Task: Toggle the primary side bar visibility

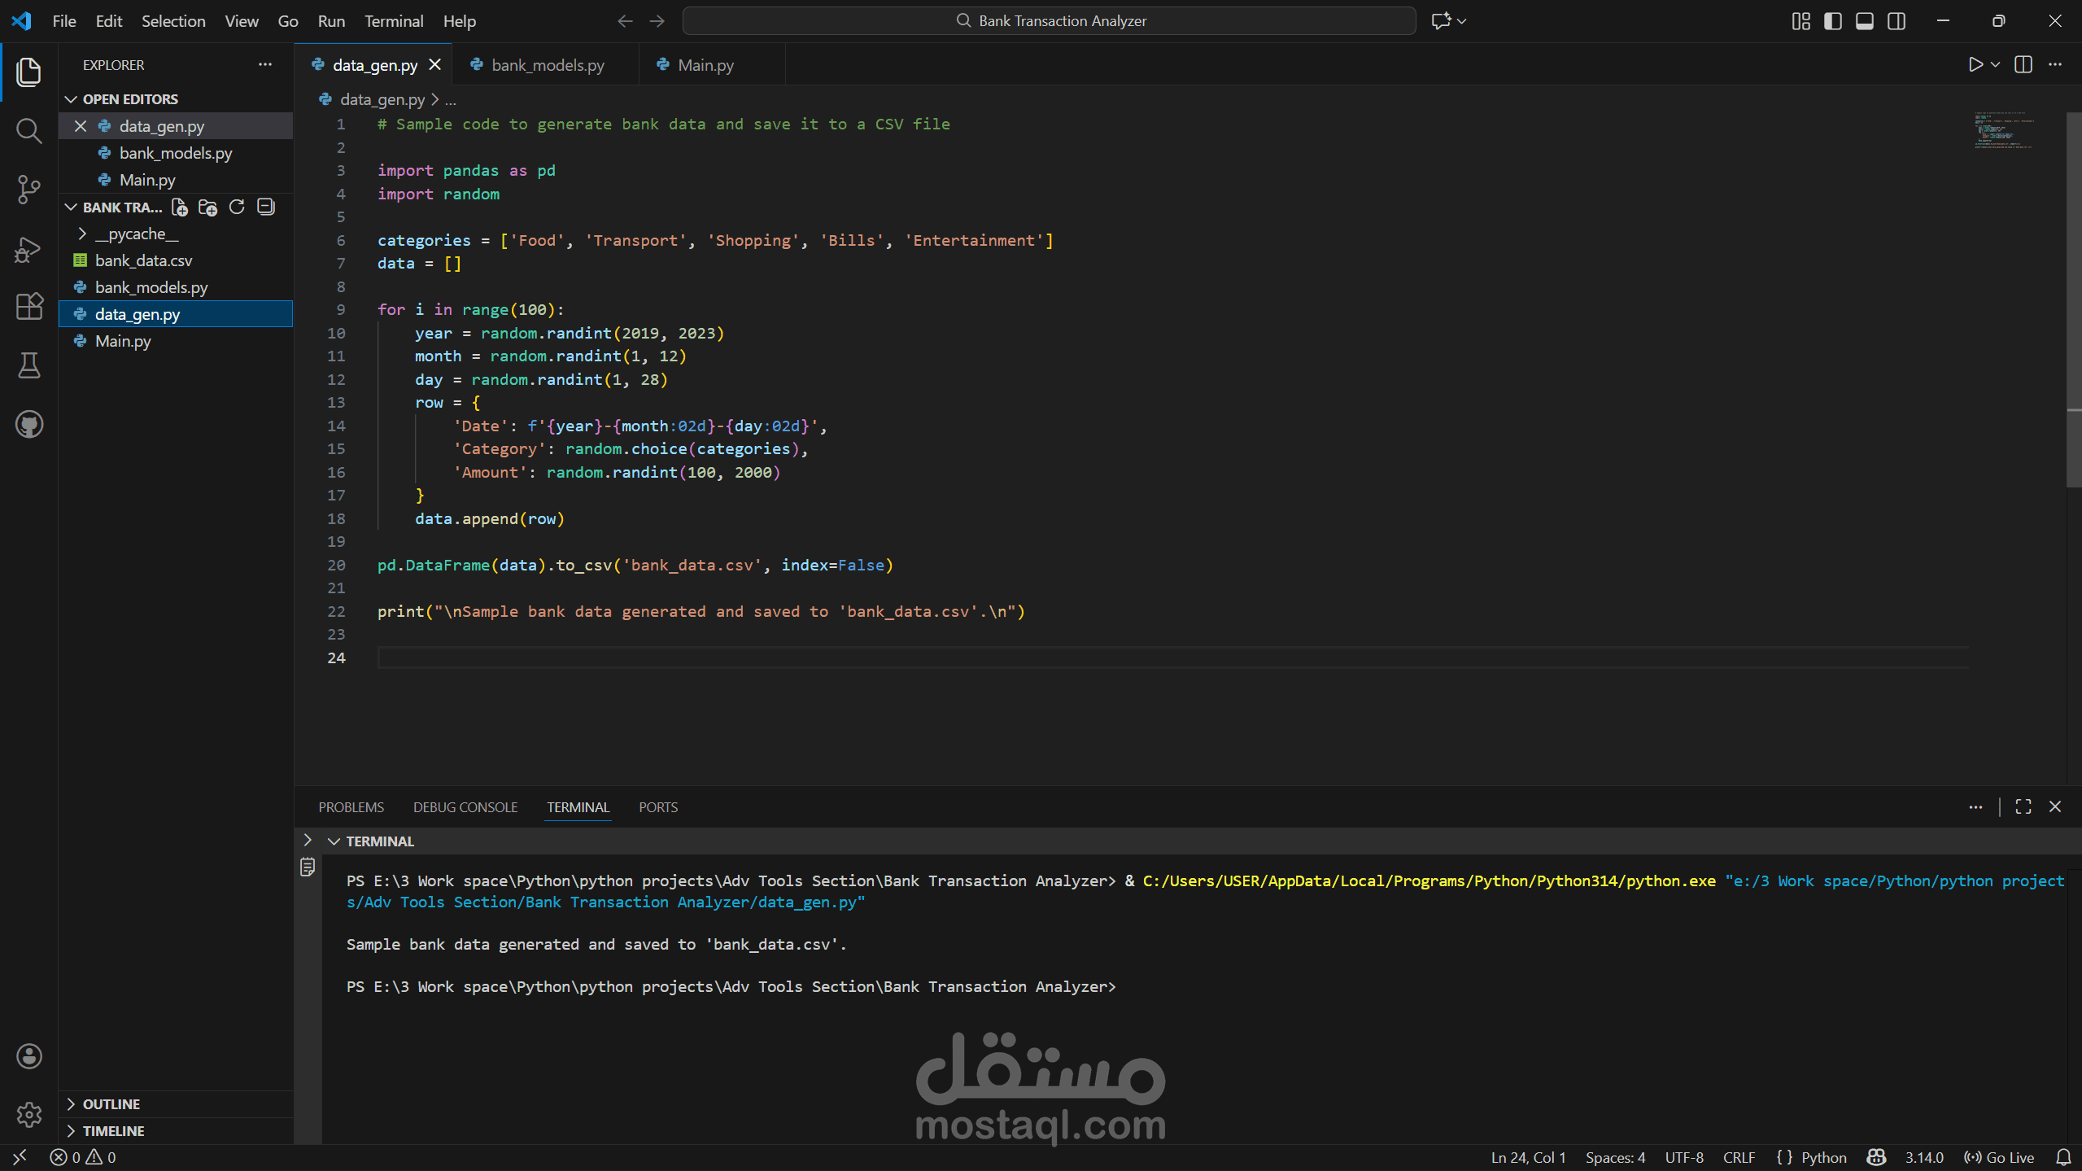Action: coord(1832,21)
